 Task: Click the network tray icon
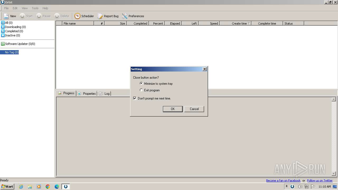pyautogui.click(x=307, y=187)
